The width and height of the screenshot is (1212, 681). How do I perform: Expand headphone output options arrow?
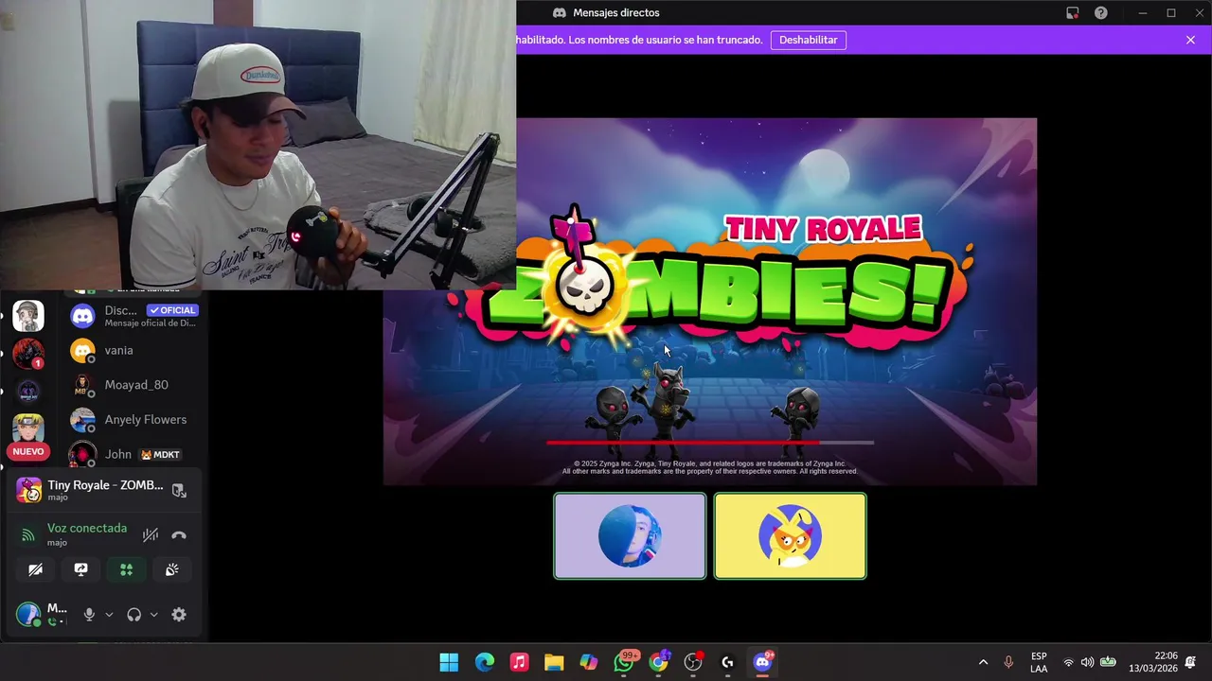[153, 615]
